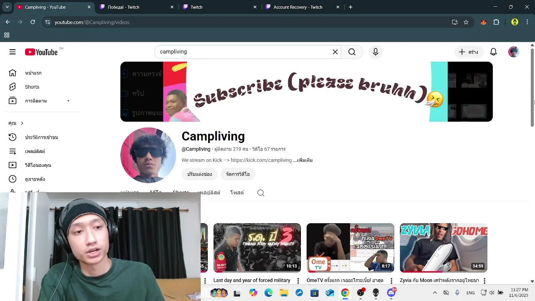The width and height of the screenshot is (535, 301).
Task: Open the tab search dropdown arrow
Action: (x=7, y=7)
